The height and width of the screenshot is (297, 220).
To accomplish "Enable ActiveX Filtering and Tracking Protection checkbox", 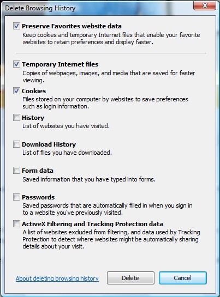I will (x=16, y=224).
